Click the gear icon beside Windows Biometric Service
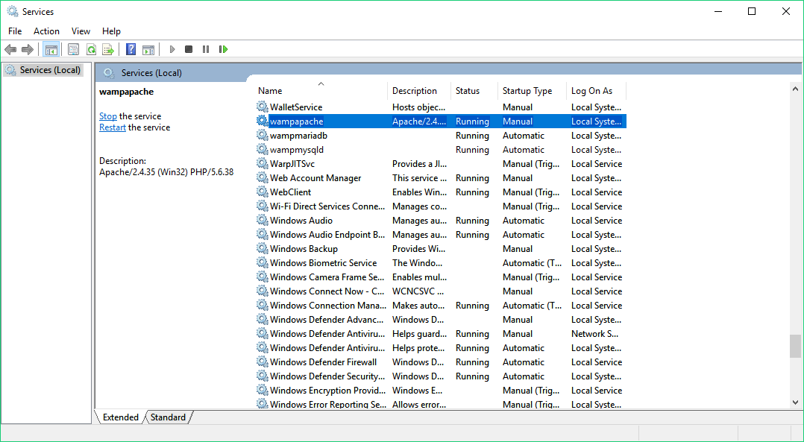This screenshot has width=804, height=442. 262,263
